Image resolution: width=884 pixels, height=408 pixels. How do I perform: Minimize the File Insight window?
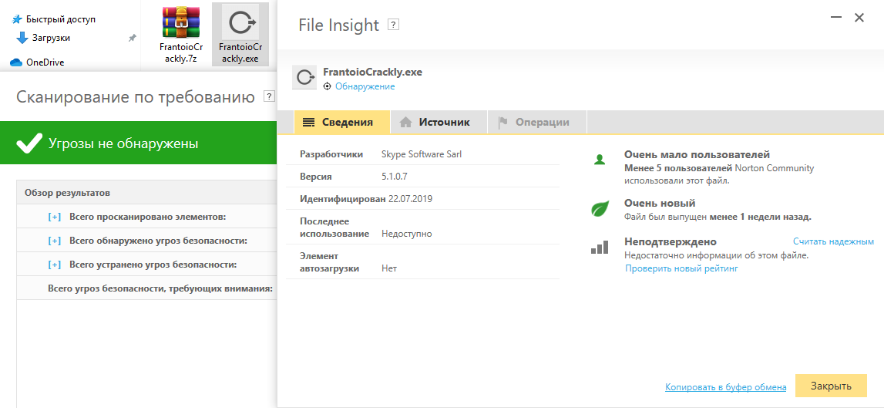836,18
